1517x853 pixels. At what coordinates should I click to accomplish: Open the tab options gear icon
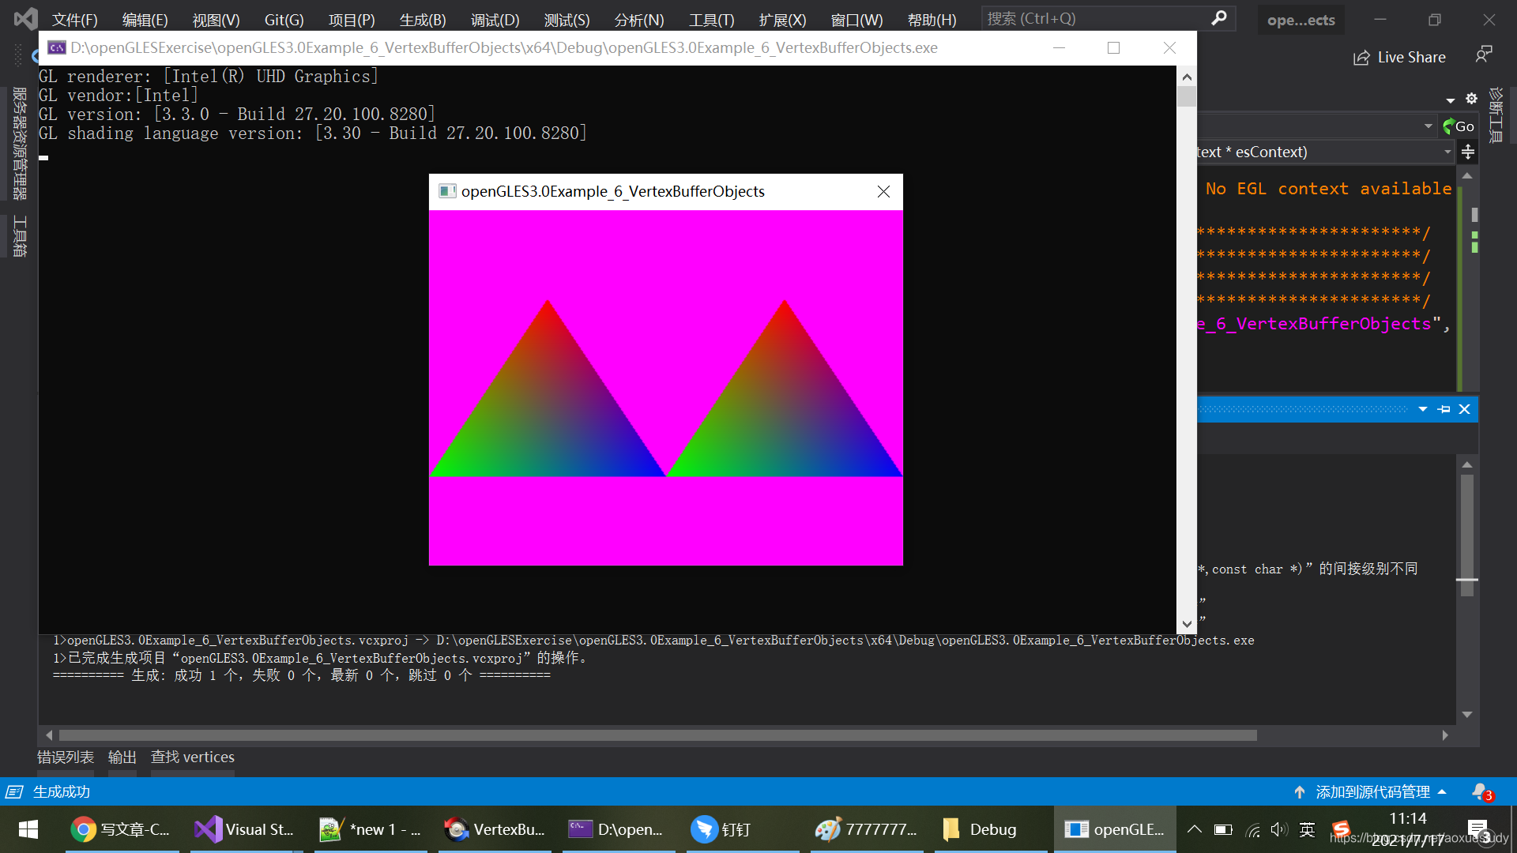[x=1471, y=99]
